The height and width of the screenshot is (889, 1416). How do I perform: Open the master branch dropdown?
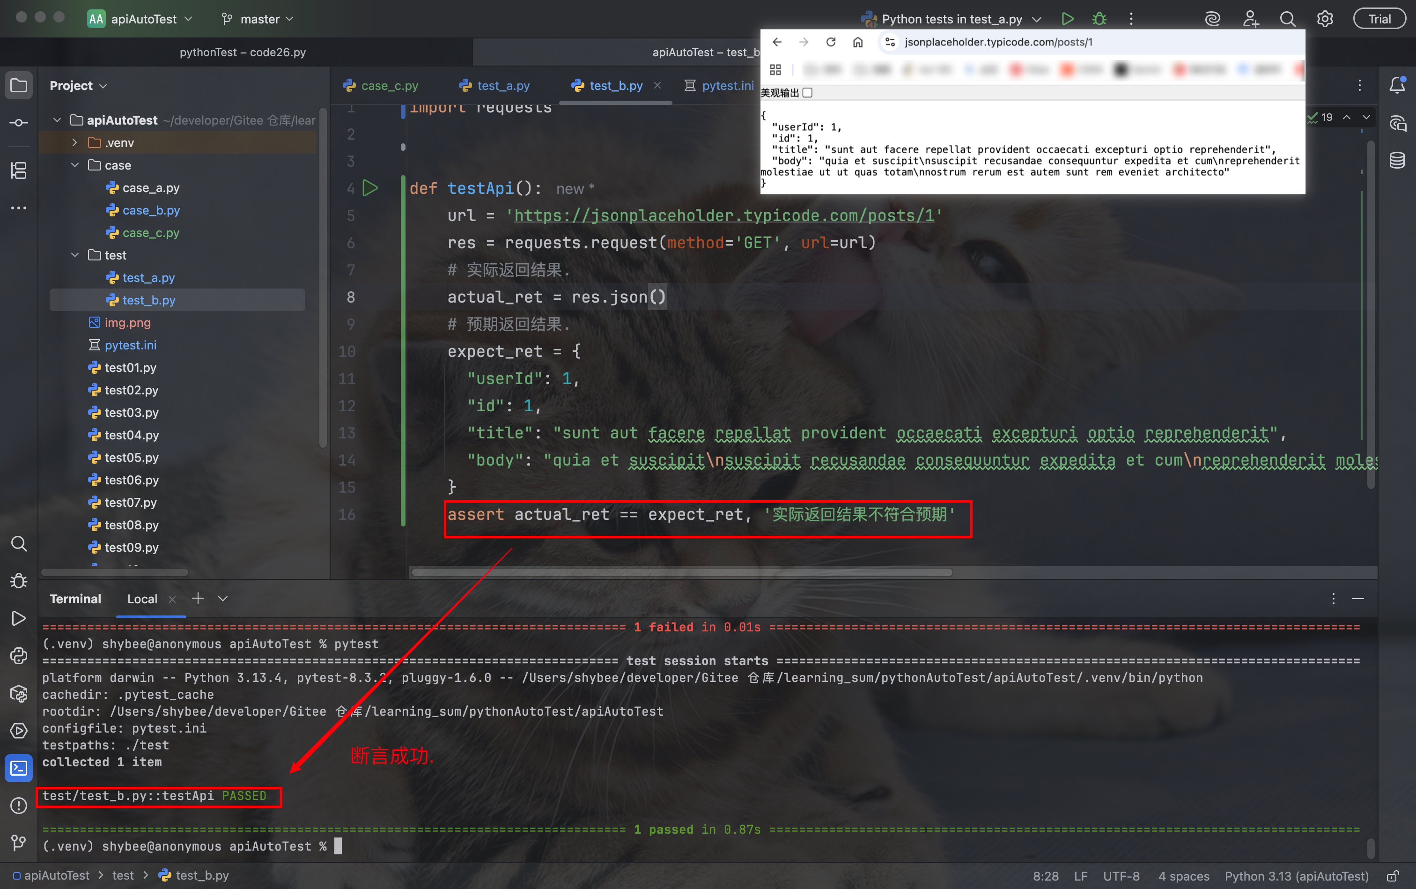pyautogui.click(x=258, y=19)
